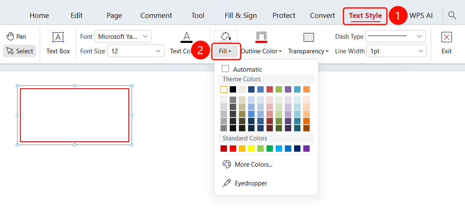Open the Font name dropdown
The image size is (465, 215).
click(123, 36)
